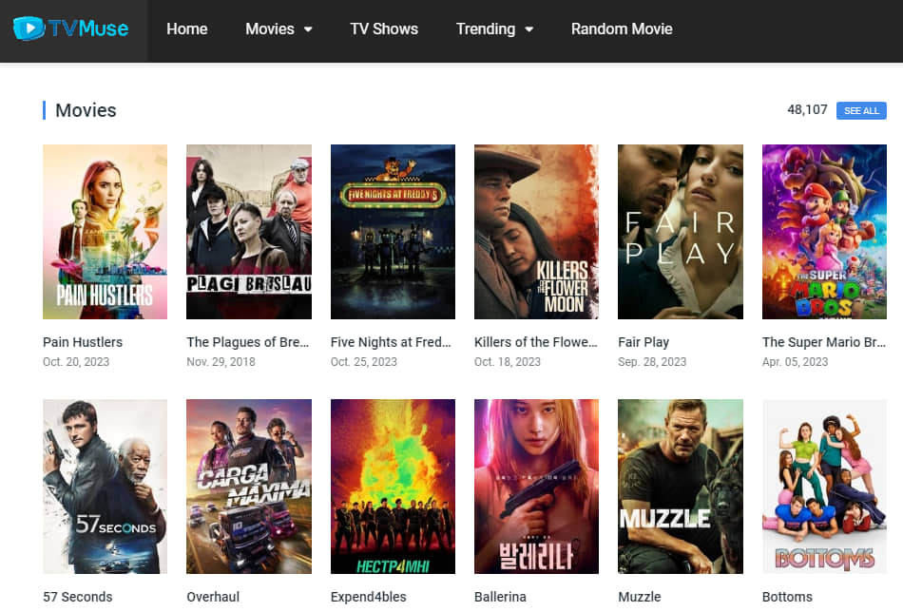Click The Plagues of Bre... title link
The height and width of the screenshot is (612, 903).
pyautogui.click(x=248, y=342)
